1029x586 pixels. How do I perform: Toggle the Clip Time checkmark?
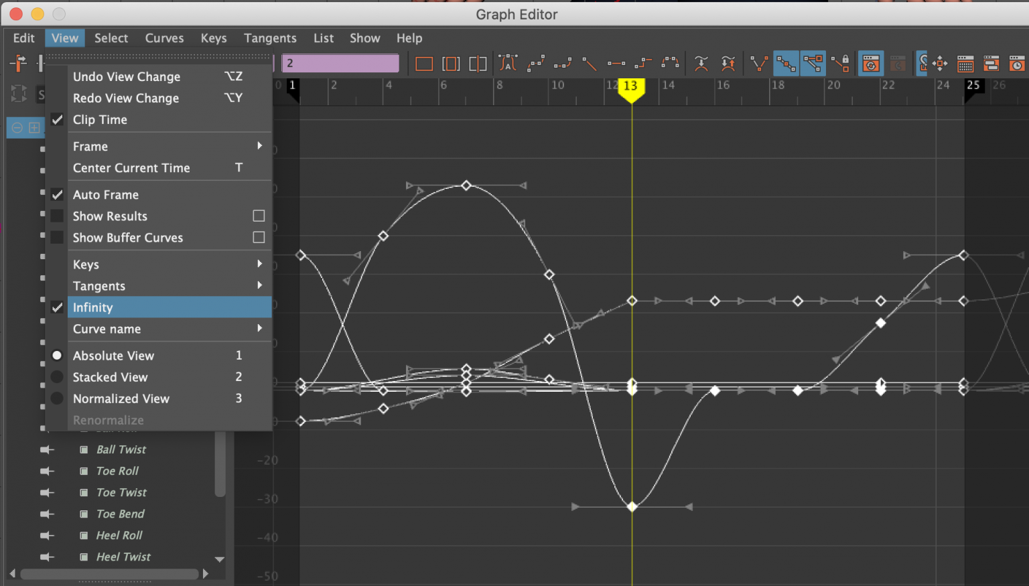pyautogui.click(x=58, y=120)
